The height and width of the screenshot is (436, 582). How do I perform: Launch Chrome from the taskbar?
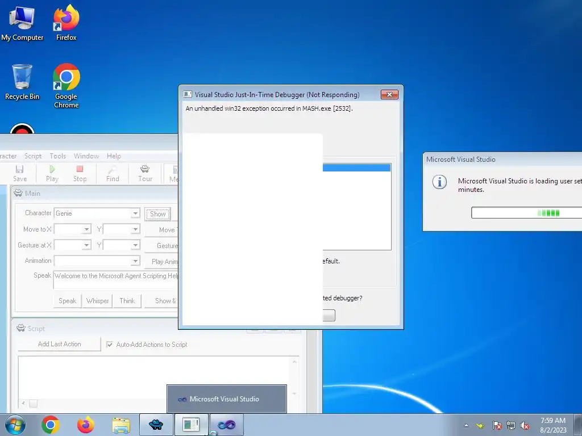51,425
